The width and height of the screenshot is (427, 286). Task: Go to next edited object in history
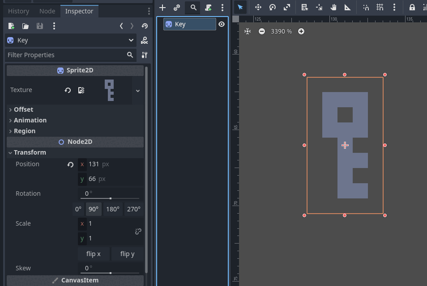[x=132, y=26]
